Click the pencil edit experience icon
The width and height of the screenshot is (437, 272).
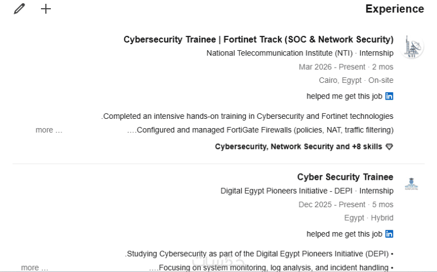(x=20, y=9)
